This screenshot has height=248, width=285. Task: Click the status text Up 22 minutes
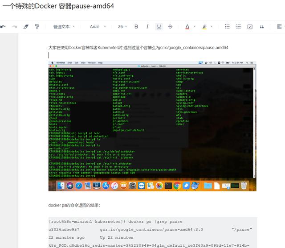[117, 238]
